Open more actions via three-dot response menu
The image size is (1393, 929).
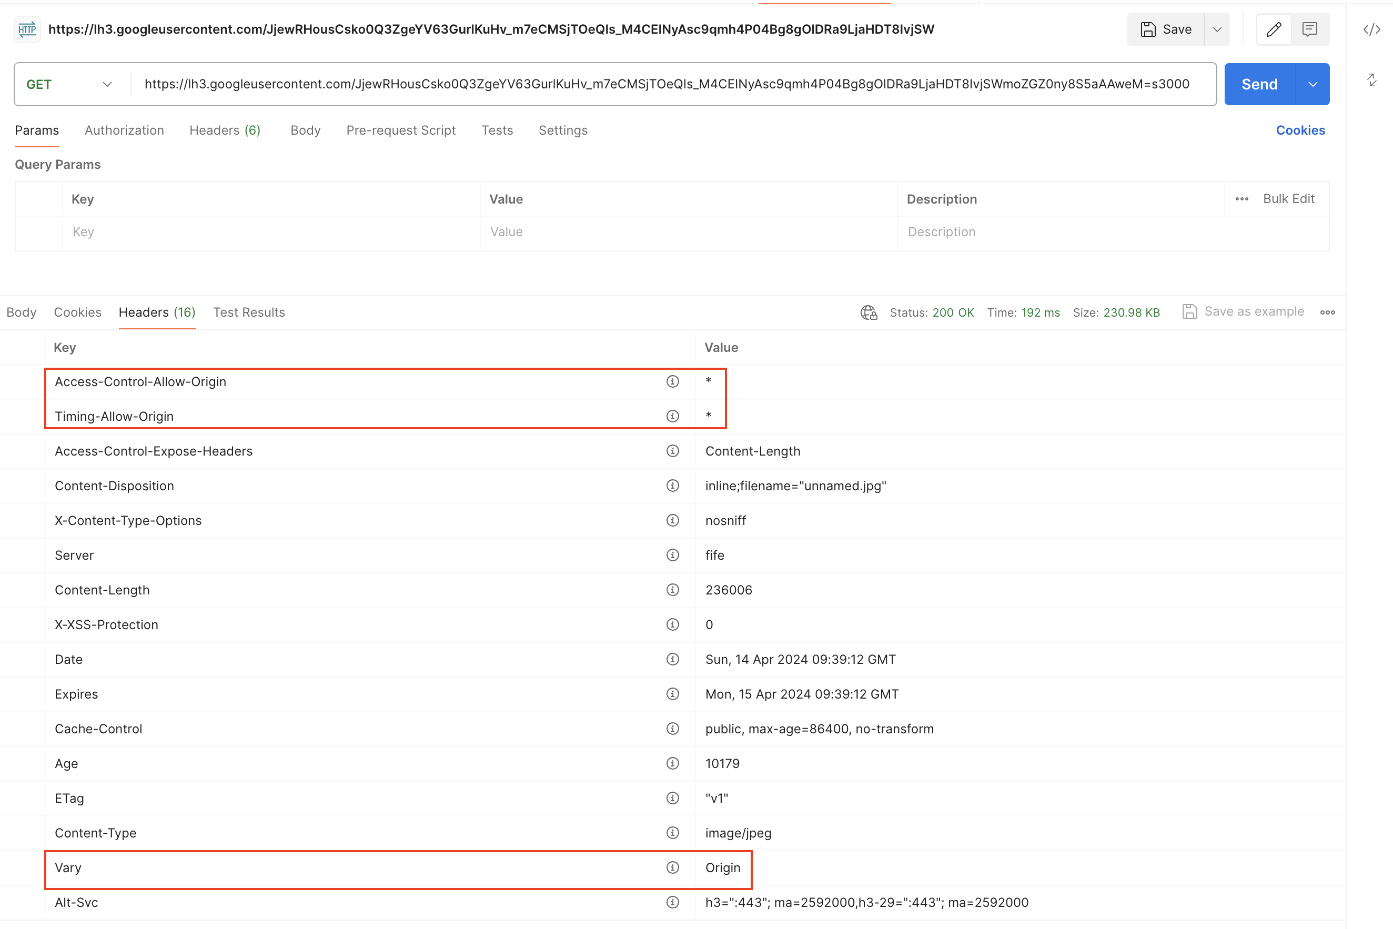pos(1327,312)
